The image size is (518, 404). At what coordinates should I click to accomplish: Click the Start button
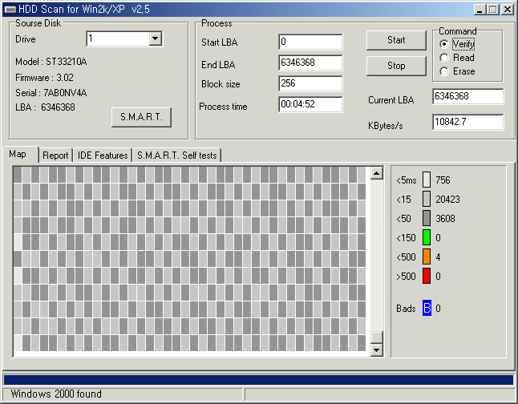pyautogui.click(x=396, y=40)
